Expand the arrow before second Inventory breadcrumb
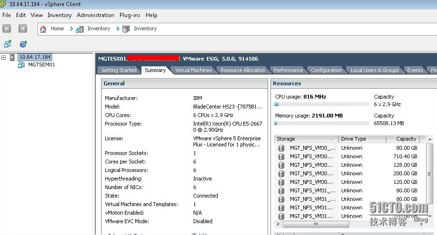 click(x=118, y=29)
